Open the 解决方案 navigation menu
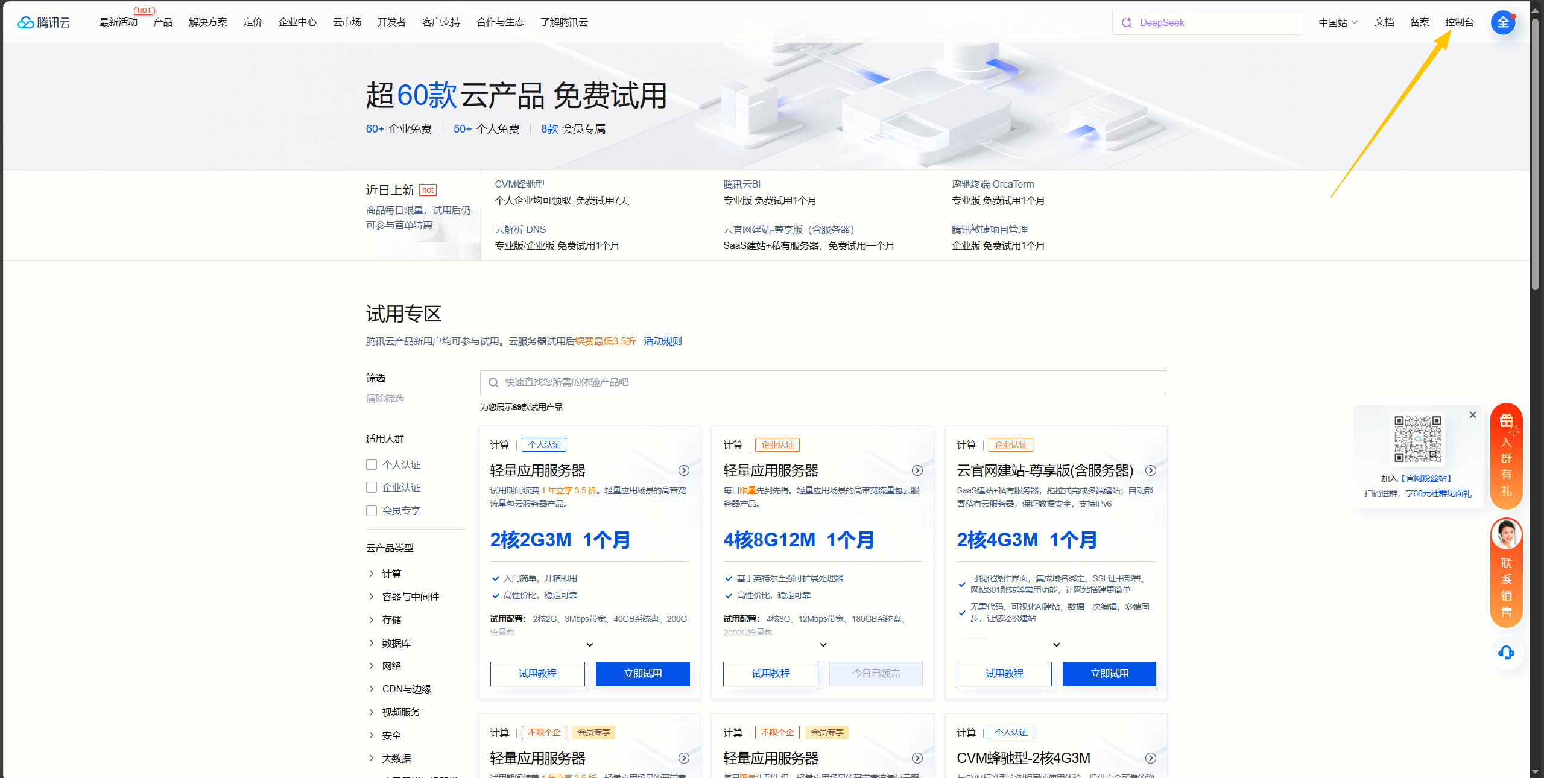This screenshot has width=1544, height=778. click(x=207, y=22)
